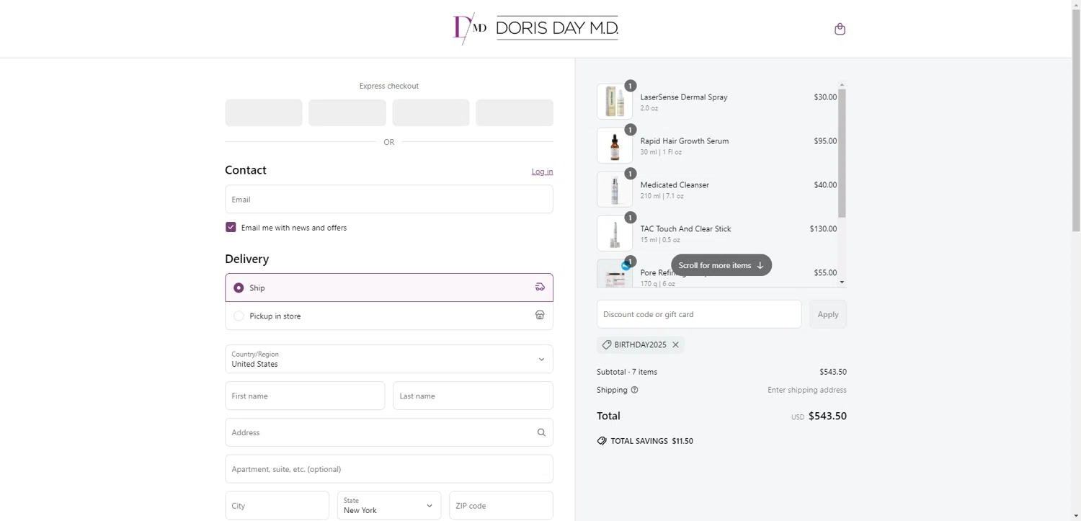Click the Doris Day M.D. logo
The image size is (1081, 521).
(535, 29)
